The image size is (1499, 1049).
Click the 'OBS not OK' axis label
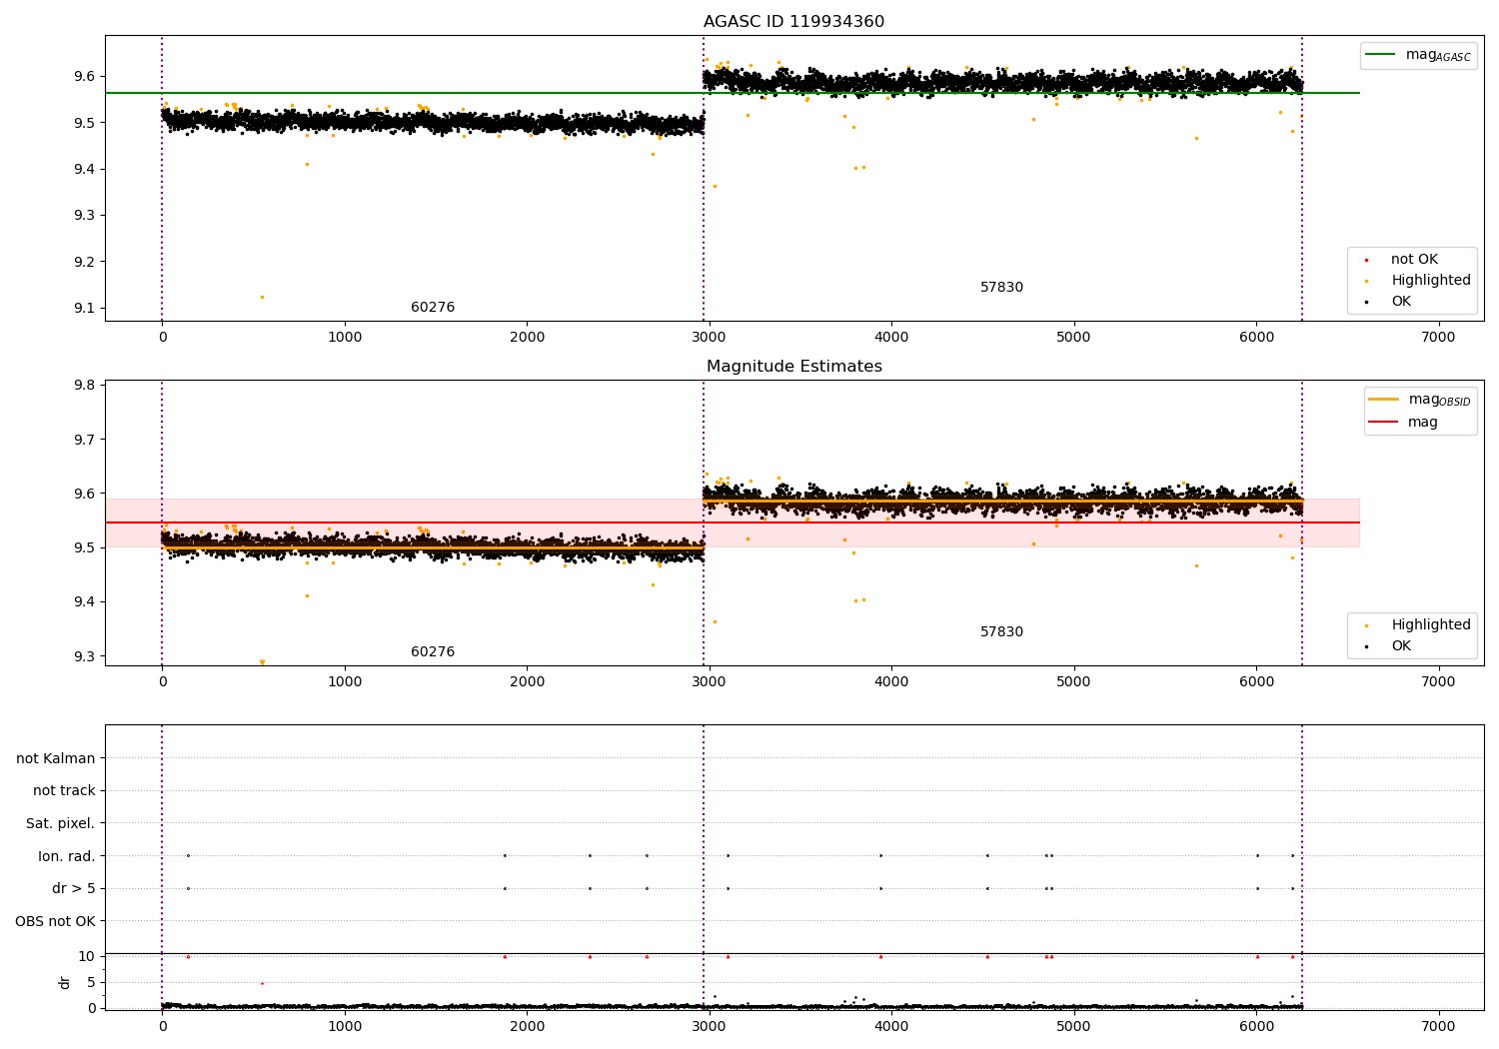click(56, 921)
